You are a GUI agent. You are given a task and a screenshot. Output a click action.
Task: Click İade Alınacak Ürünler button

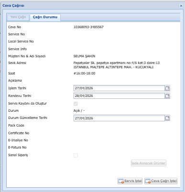(149, 163)
